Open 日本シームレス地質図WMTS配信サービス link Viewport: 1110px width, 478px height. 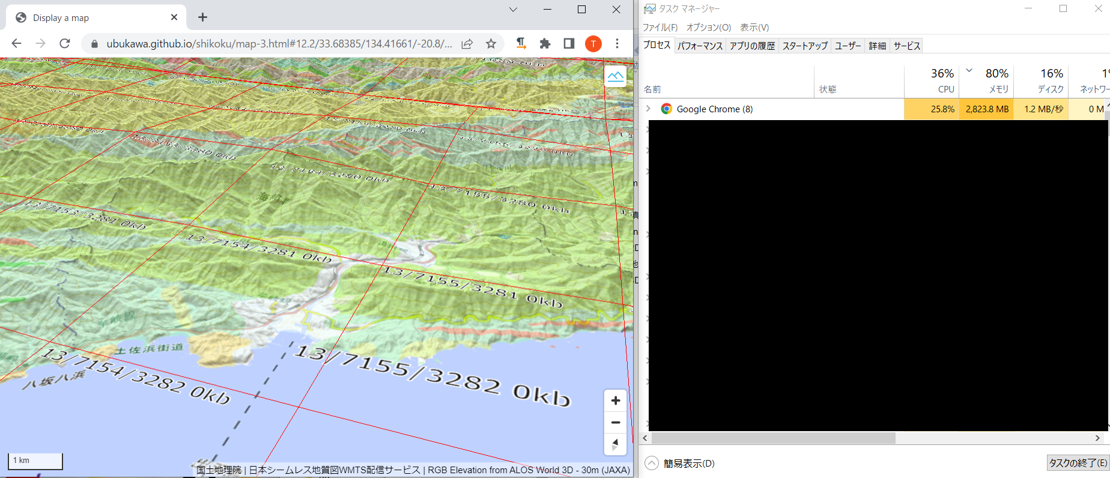pos(335,470)
